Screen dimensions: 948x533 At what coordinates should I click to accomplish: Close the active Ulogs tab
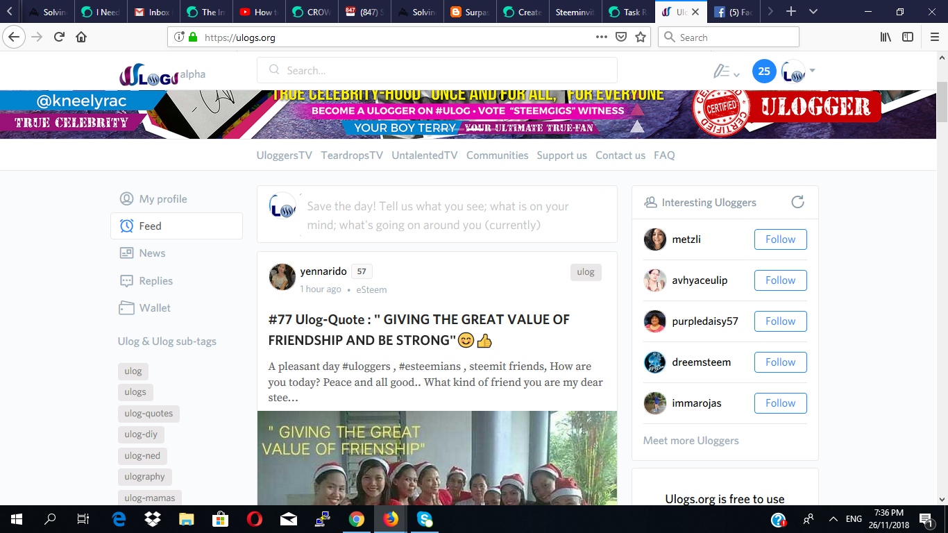coord(695,12)
